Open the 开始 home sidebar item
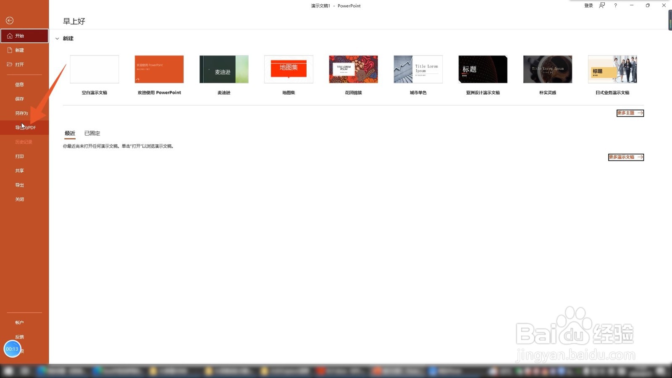 coord(24,36)
